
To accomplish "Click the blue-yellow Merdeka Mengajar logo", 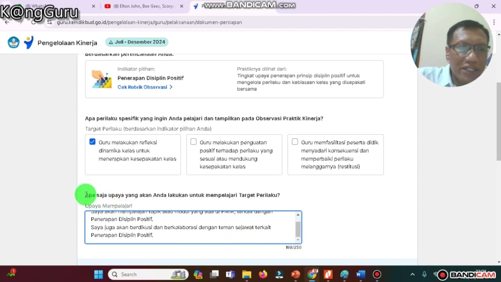I will (29, 42).
